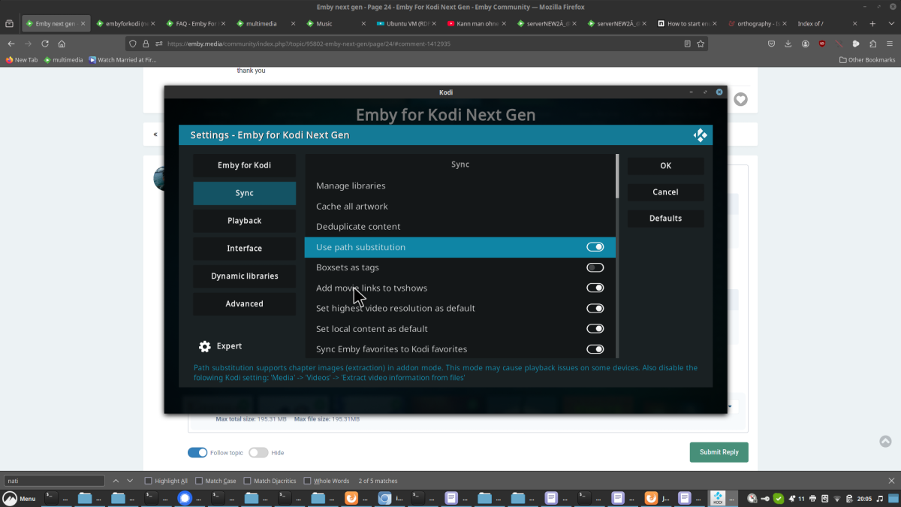
Task: Click Submit Reply button
Action: click(719, 452)
